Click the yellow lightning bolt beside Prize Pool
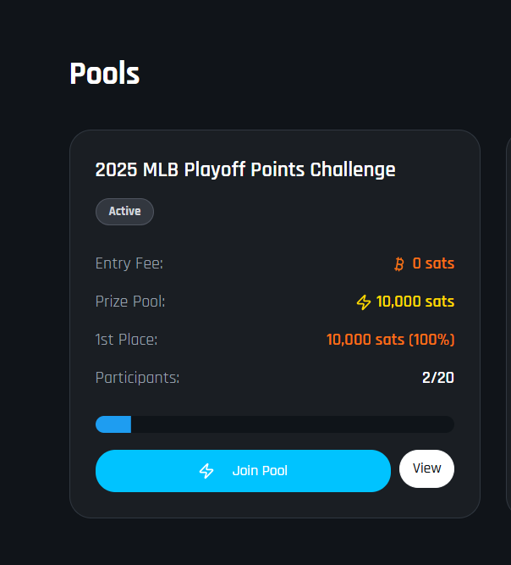Image resolution: width=511 pixels, height=565 pixels. coord(364,302)
